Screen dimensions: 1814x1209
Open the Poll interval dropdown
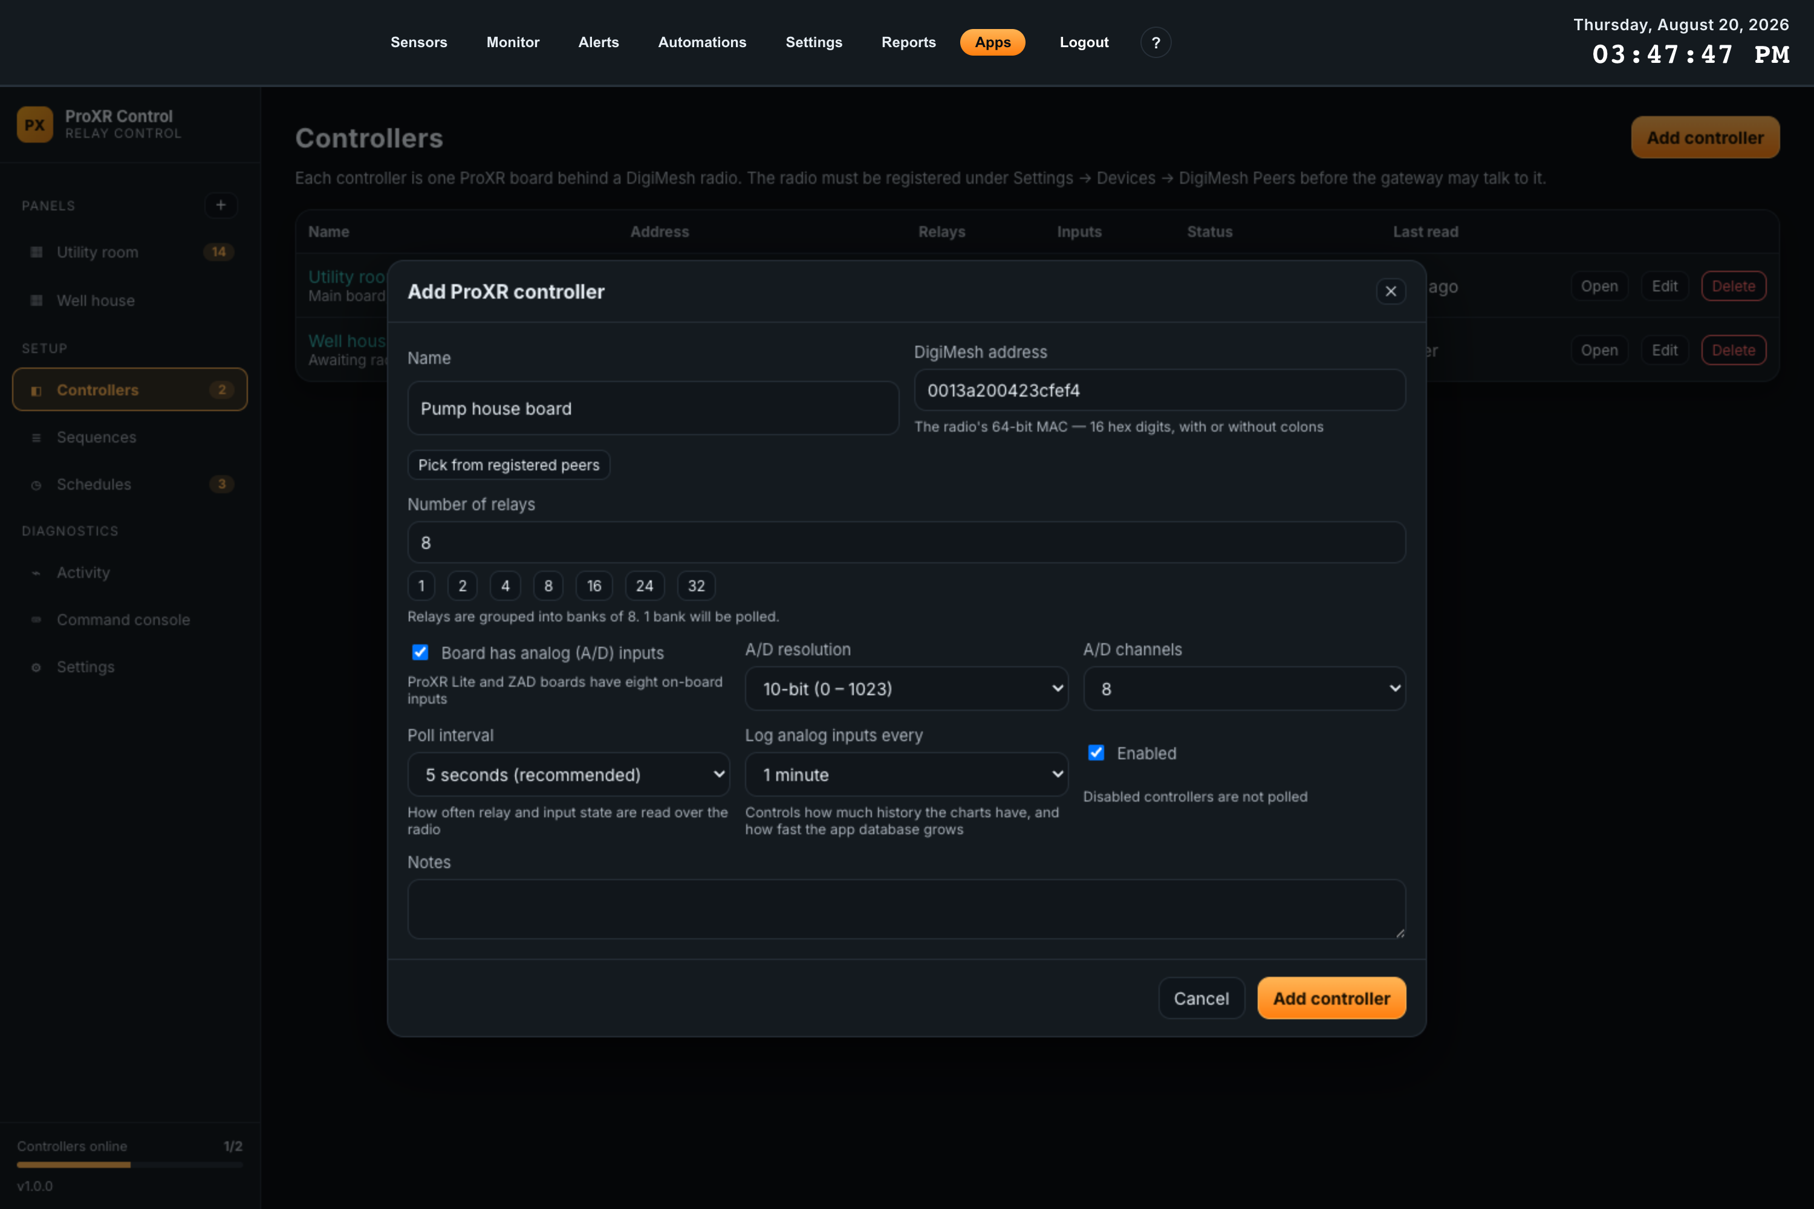(568, 774)
